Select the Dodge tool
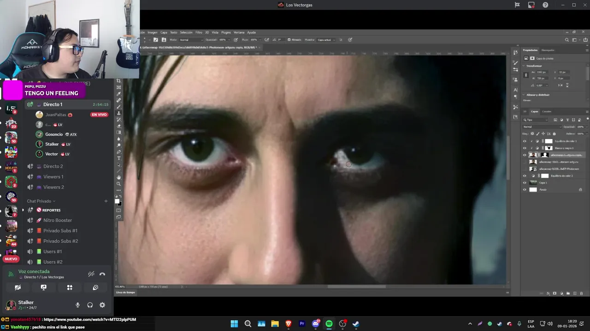 pos(119,145)
